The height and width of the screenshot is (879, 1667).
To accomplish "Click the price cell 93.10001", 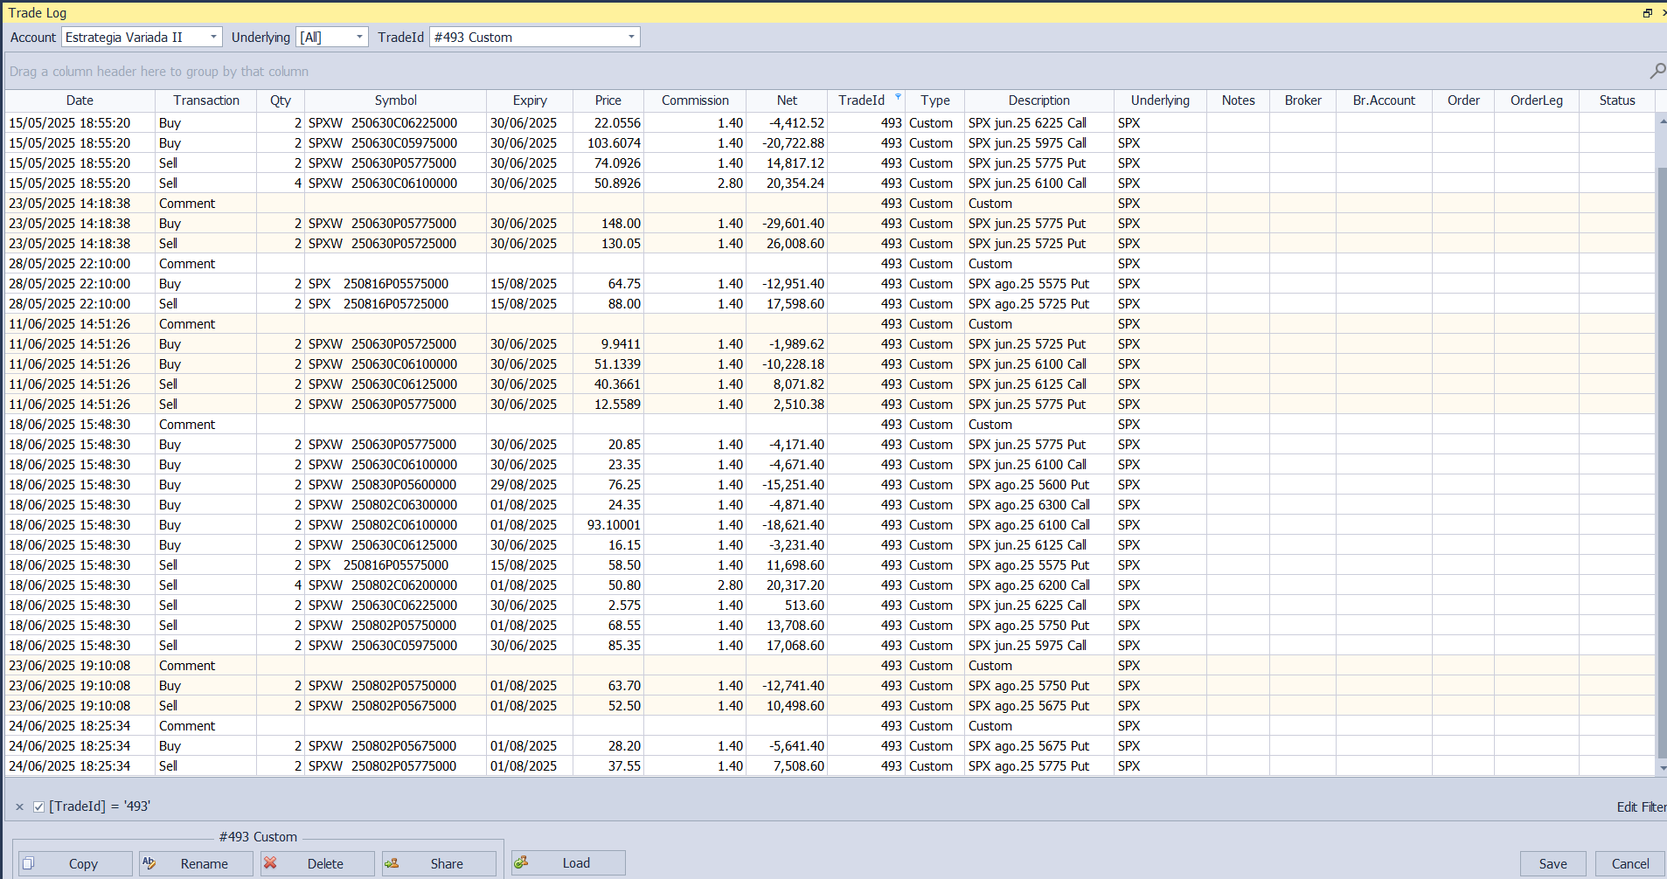I will pyautogui.click(x=608, y=525).
